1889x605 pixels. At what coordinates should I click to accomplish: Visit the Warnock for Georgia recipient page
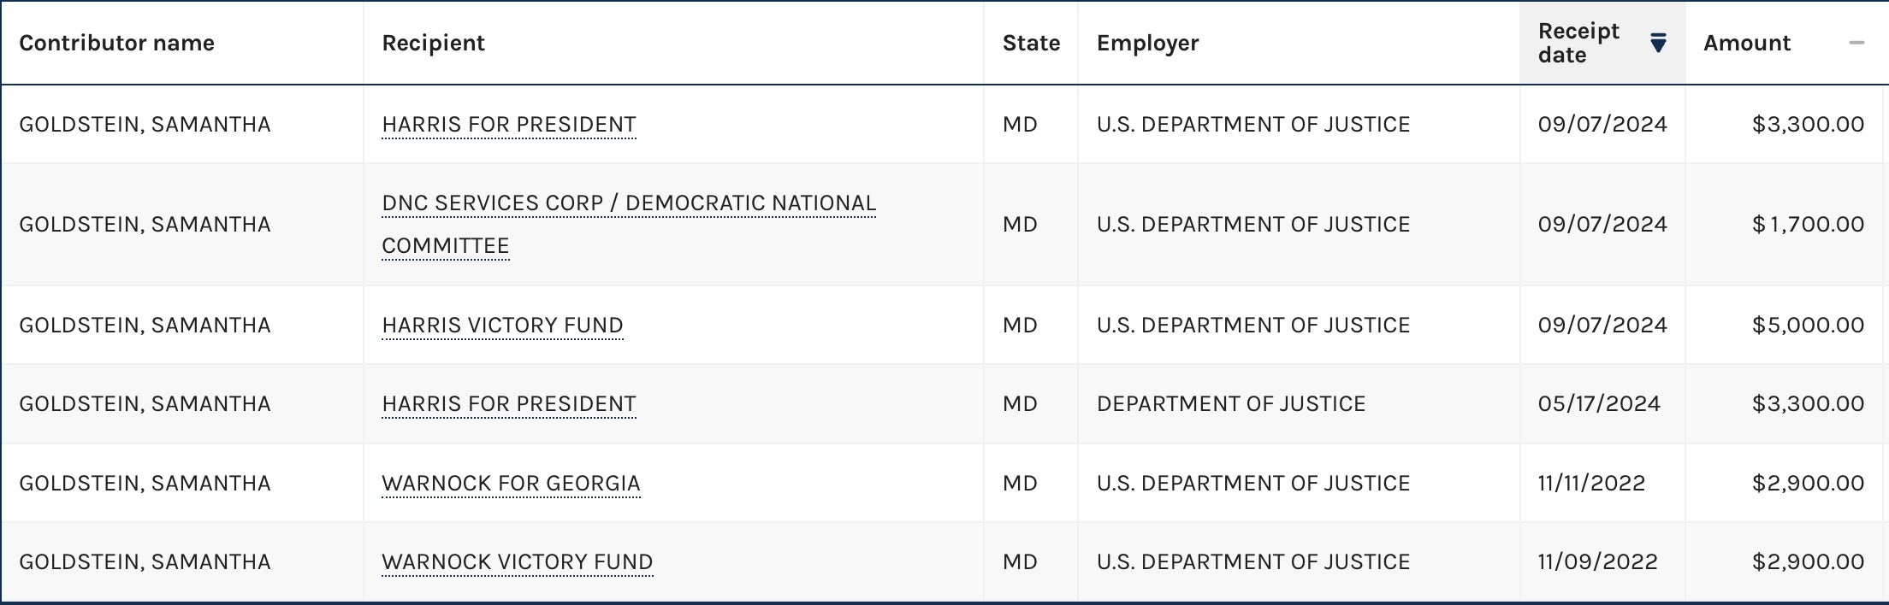point(511,484)
